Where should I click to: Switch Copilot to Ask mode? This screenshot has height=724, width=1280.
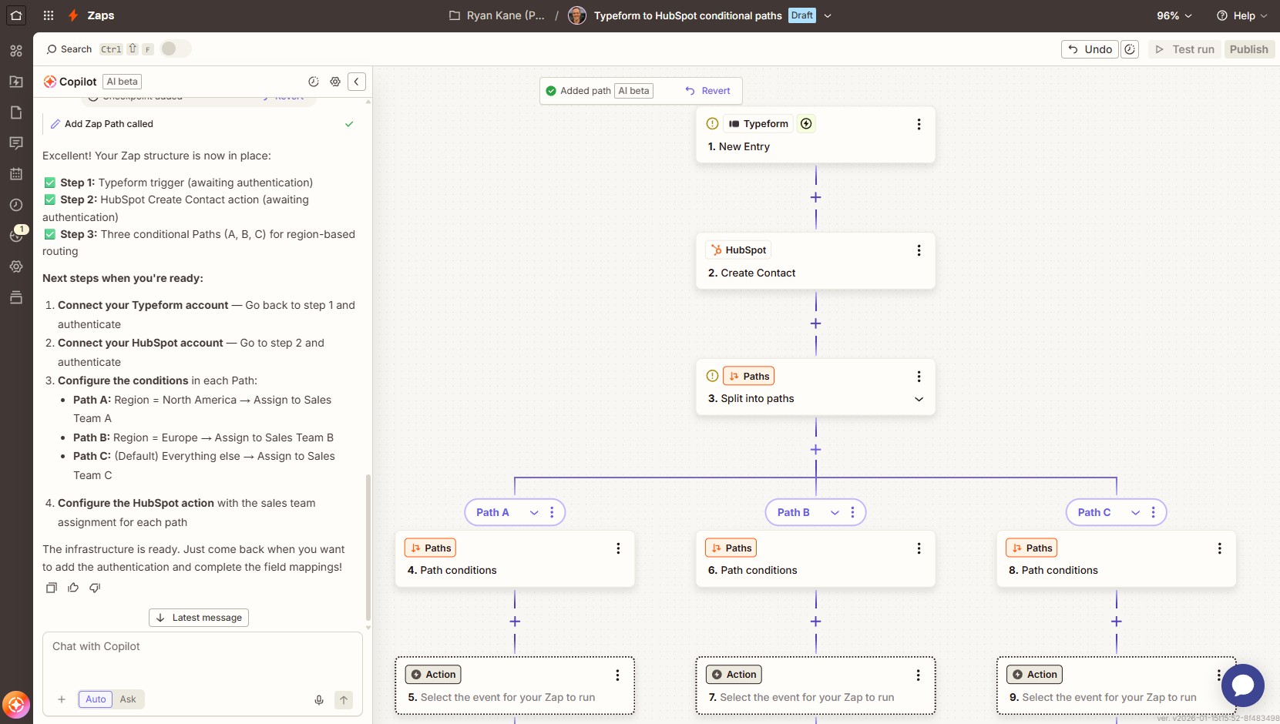127,699
